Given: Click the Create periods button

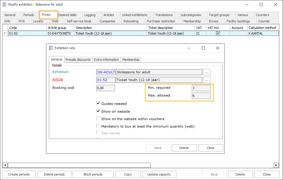Looking at the screenshot, I should click(19, 174).
